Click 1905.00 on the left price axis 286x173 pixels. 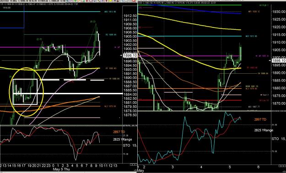click(130, 36)
